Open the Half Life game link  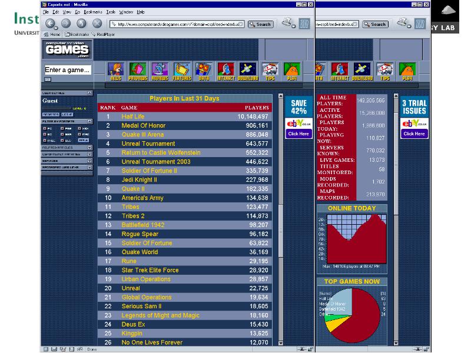133,116
